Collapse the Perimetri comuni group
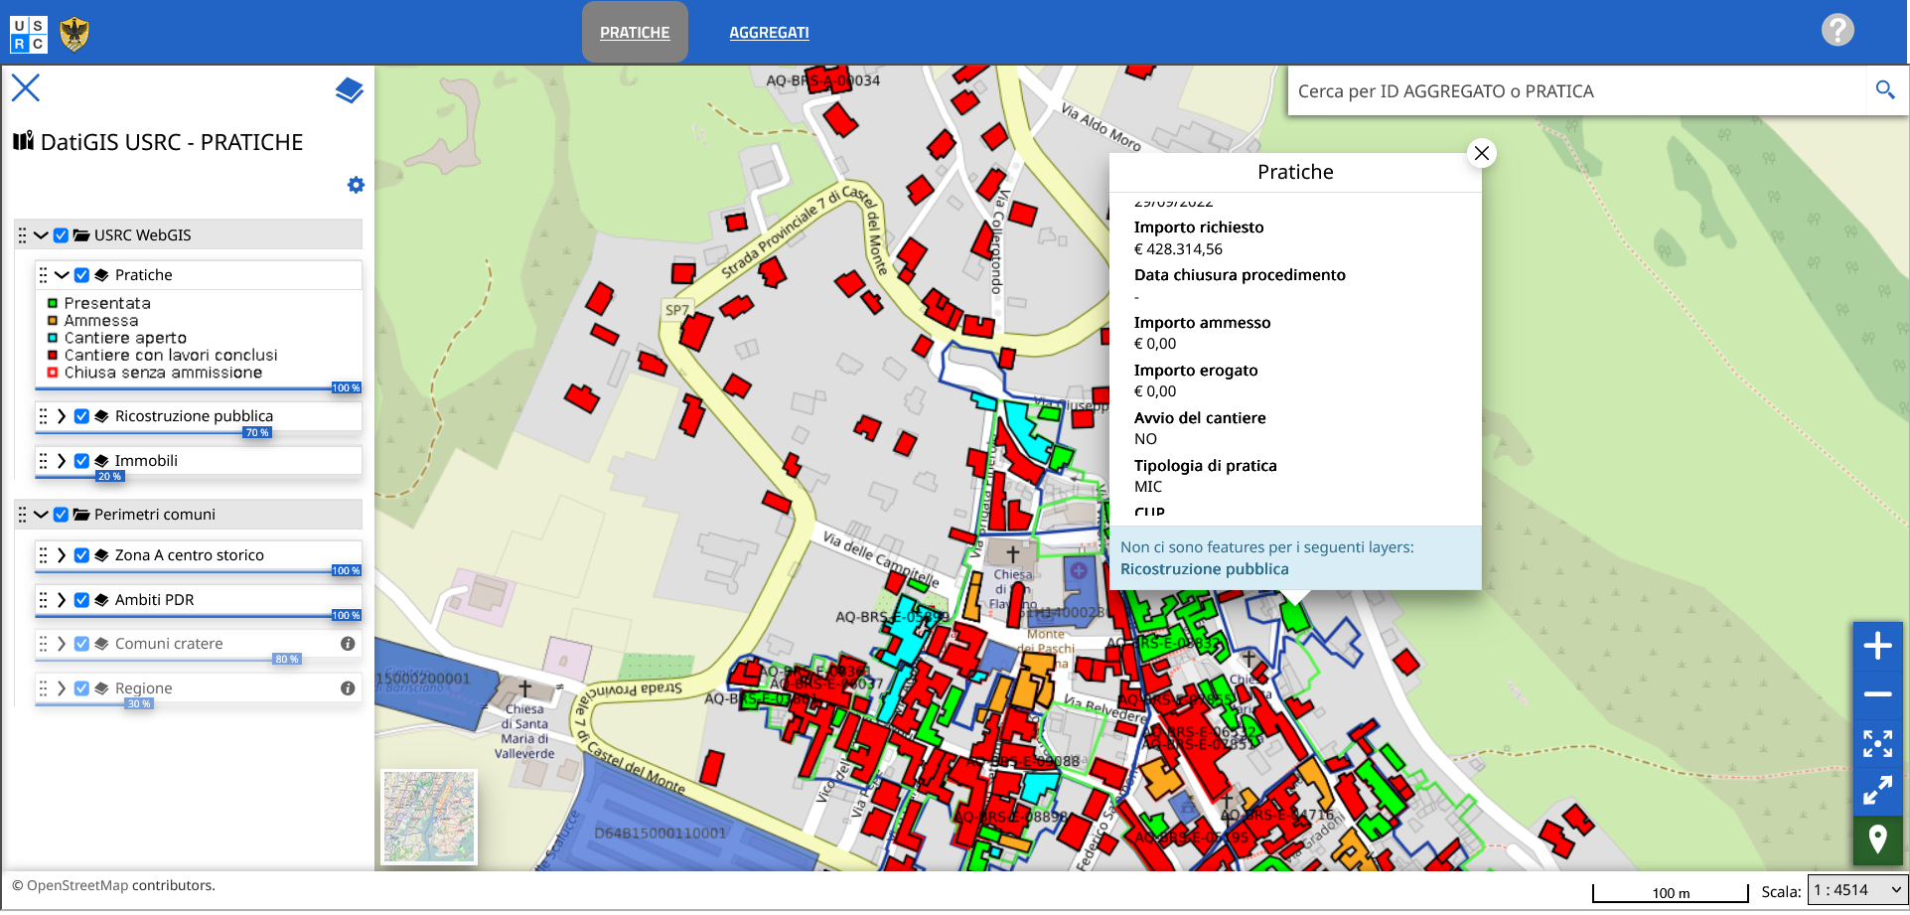 pyautogui.click(x=41, y=515)
